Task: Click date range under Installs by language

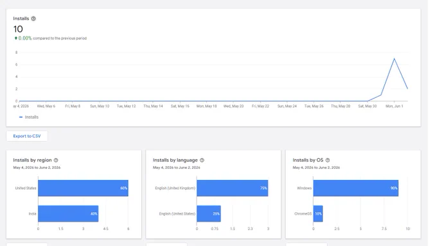Action: coord(177,168)
